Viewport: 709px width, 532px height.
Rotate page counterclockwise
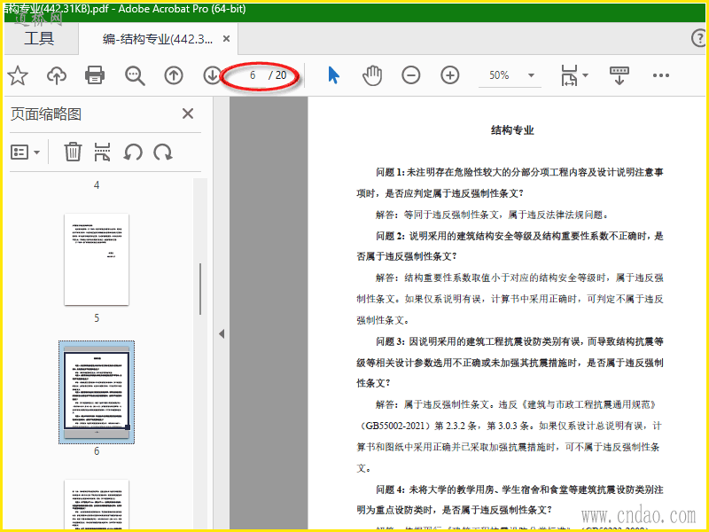tap(133, 153)
